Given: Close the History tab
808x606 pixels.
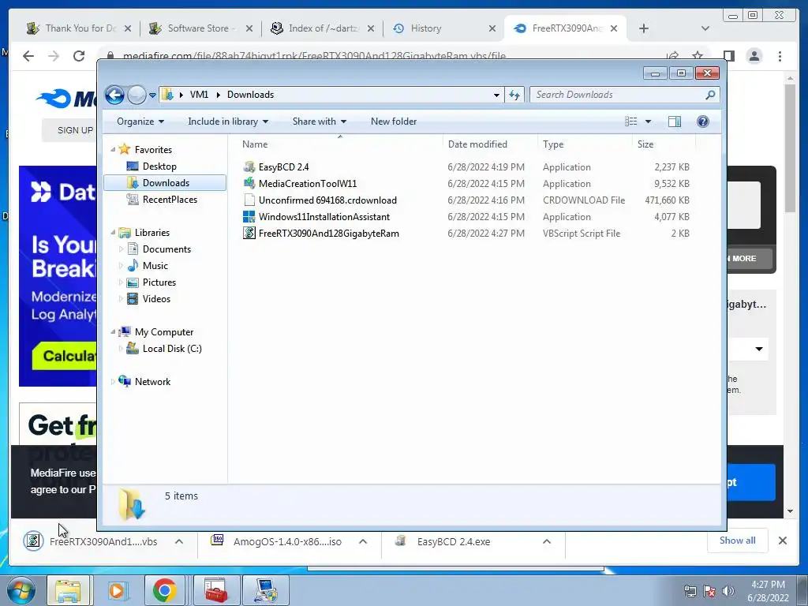Looking at the screenshot, I should (492, 28).
